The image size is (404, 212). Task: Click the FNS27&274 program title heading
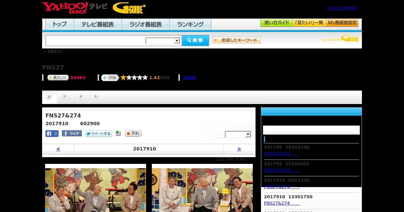pos(63,115)
